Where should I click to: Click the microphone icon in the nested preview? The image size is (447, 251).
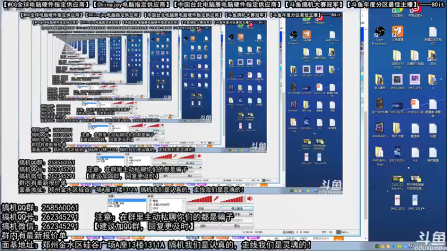(175, 156)
